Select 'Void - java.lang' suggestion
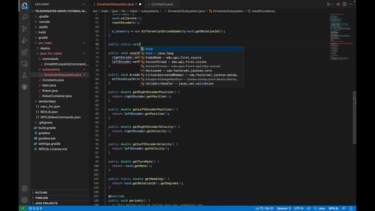The width and height of the screenshot is (375, 211). click(x=192, y=53)
